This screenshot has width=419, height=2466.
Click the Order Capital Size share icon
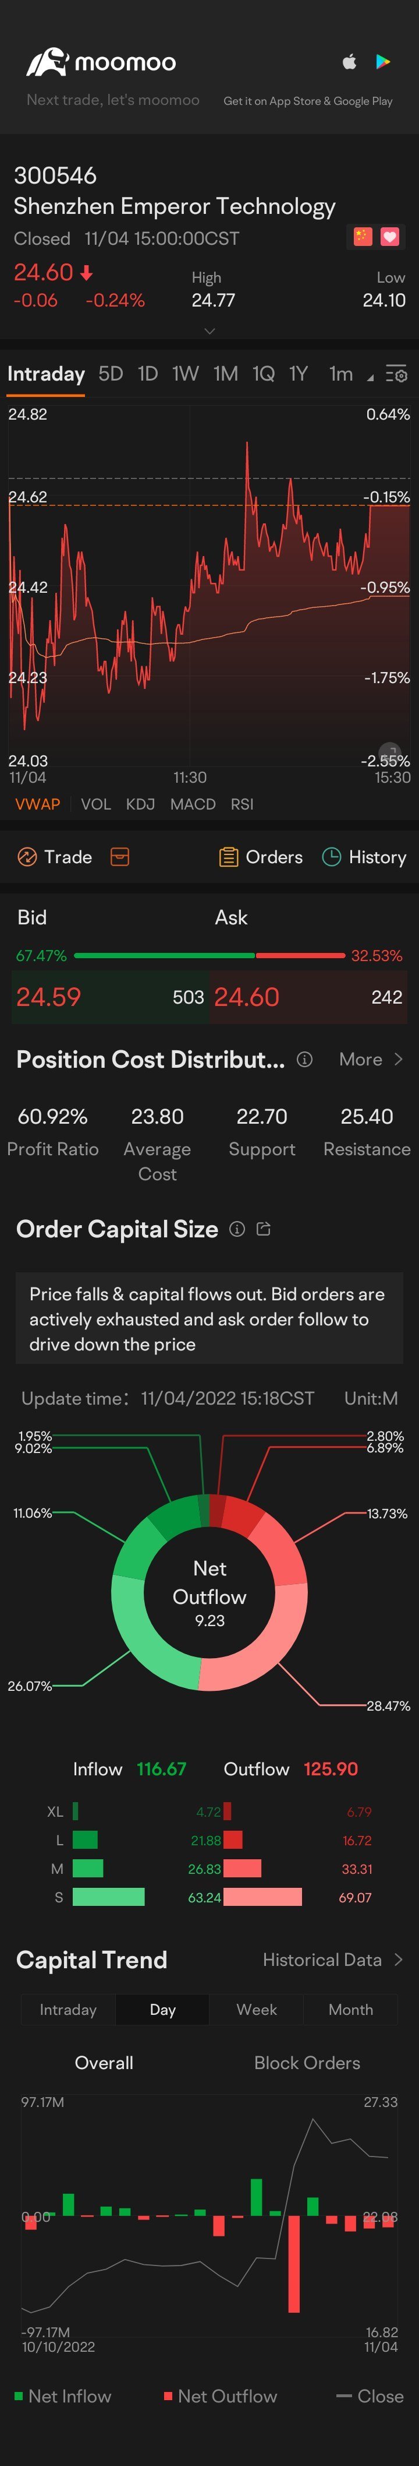click(264, 1229)
